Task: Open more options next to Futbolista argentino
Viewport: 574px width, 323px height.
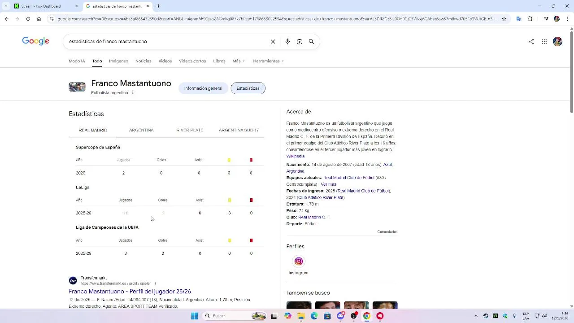Action: 133,92
